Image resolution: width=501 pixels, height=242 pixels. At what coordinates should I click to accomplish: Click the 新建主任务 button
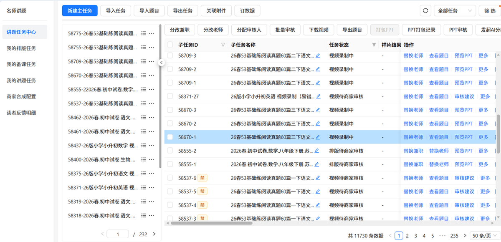tap(80, 10)
